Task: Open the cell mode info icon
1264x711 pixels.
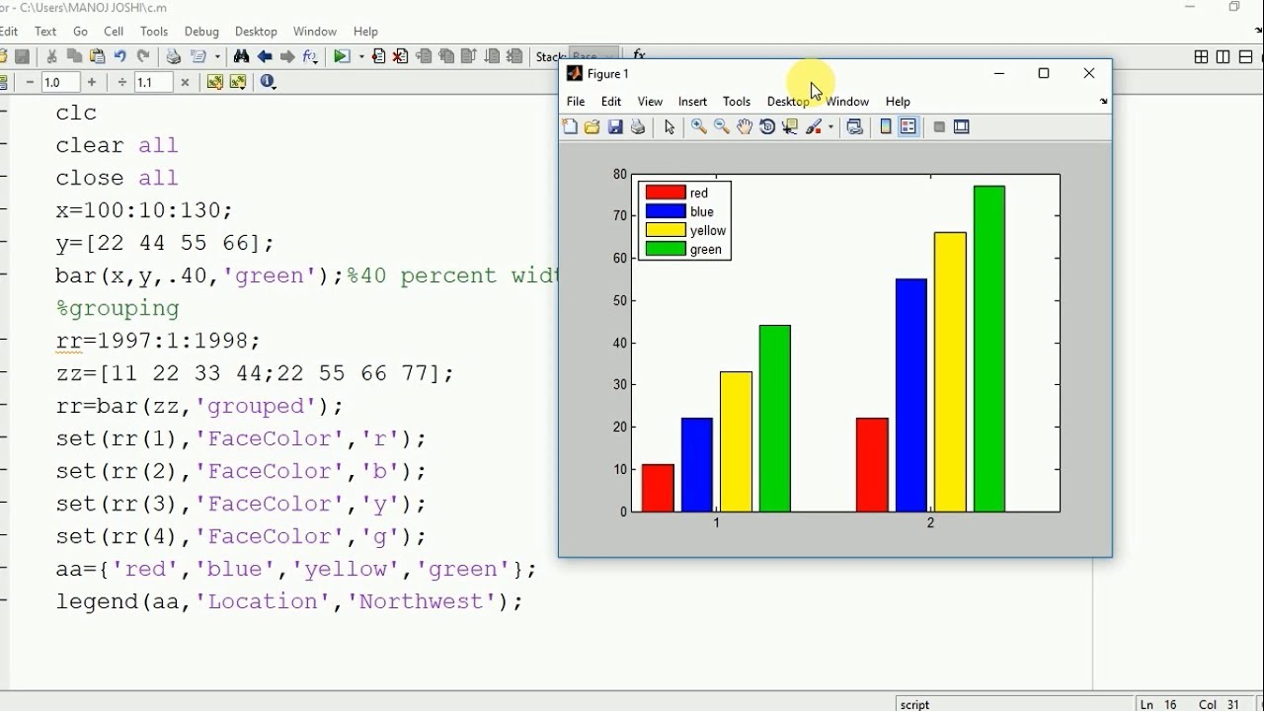Action: point(269,83)
